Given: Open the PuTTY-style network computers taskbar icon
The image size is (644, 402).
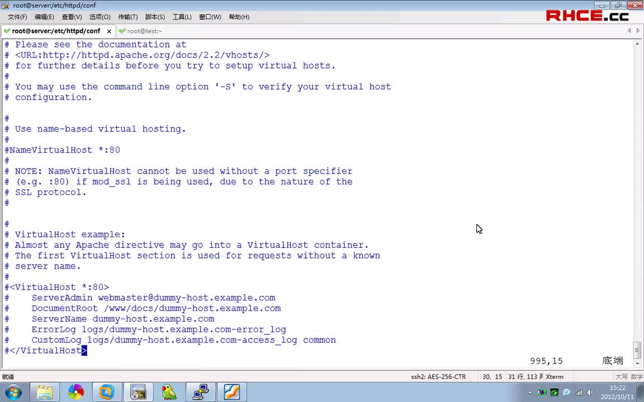Looking at the screenshot, I should (x=201, y=393).
